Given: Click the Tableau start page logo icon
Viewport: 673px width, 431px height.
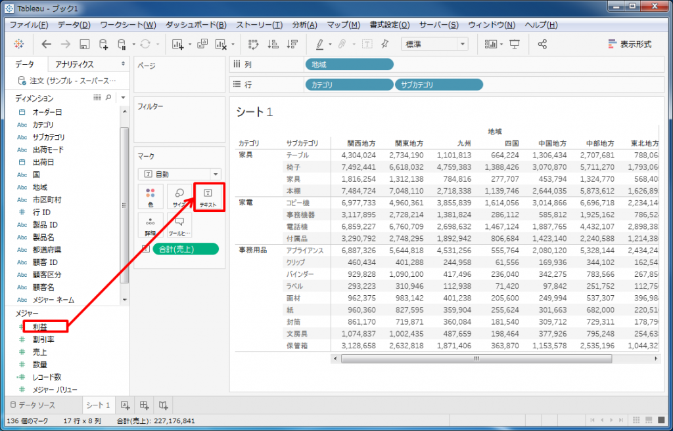Looking at the screenshot, I should tap(18, 45).
